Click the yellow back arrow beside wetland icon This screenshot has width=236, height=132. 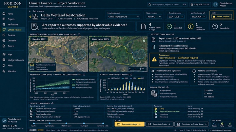point(30,17)
